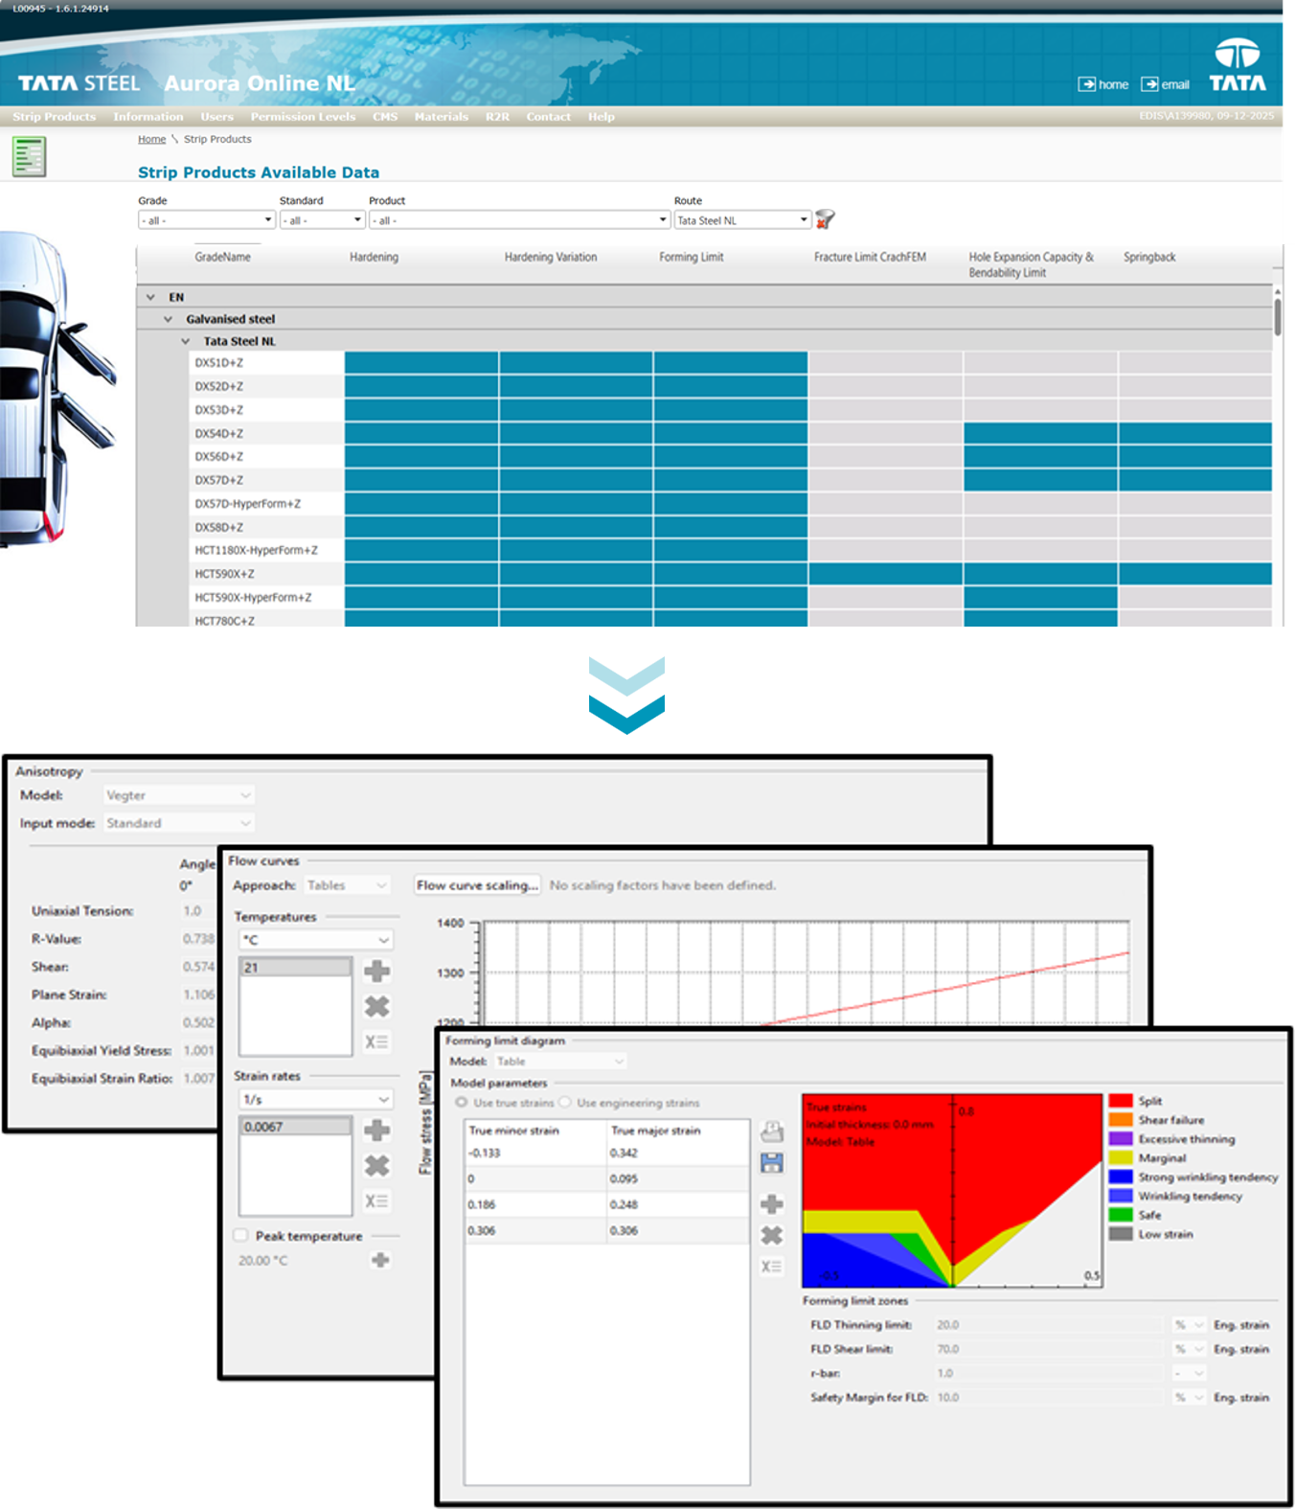Image resolution: width=1295 pixels, height=1509 pixels.
Task: Click the TATA logo in header
Action: tap(1238, 65)
